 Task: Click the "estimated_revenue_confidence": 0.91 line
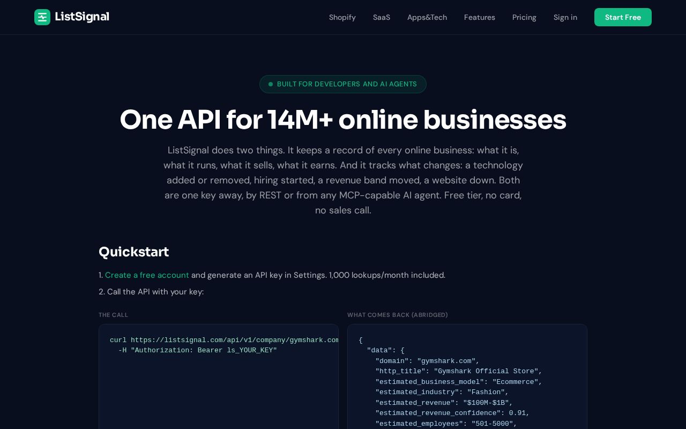452,413
